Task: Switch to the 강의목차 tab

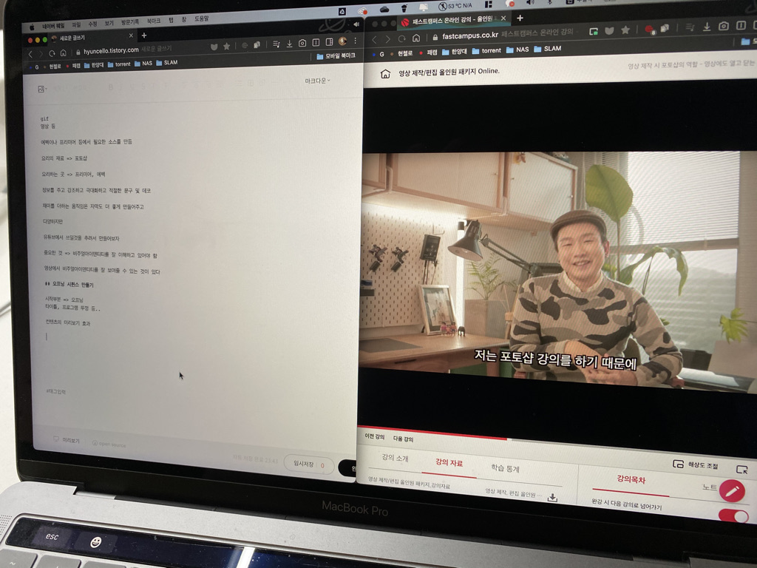Action: 631,479
